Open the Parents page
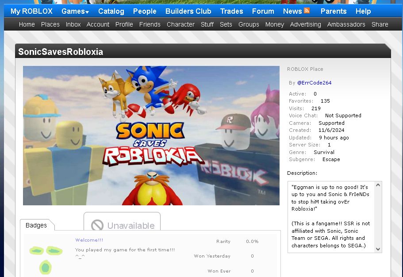Screen dimensions: 403x277 point(334,12)
